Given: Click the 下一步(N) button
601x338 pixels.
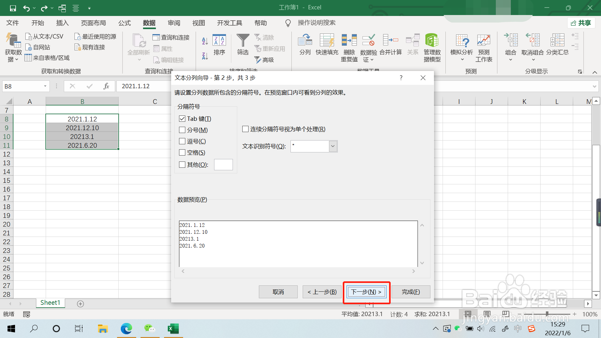Looking at the screenshot, I should coord(366,292).
